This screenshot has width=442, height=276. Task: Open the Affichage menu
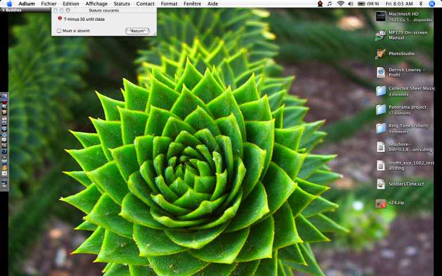(97, 3)
